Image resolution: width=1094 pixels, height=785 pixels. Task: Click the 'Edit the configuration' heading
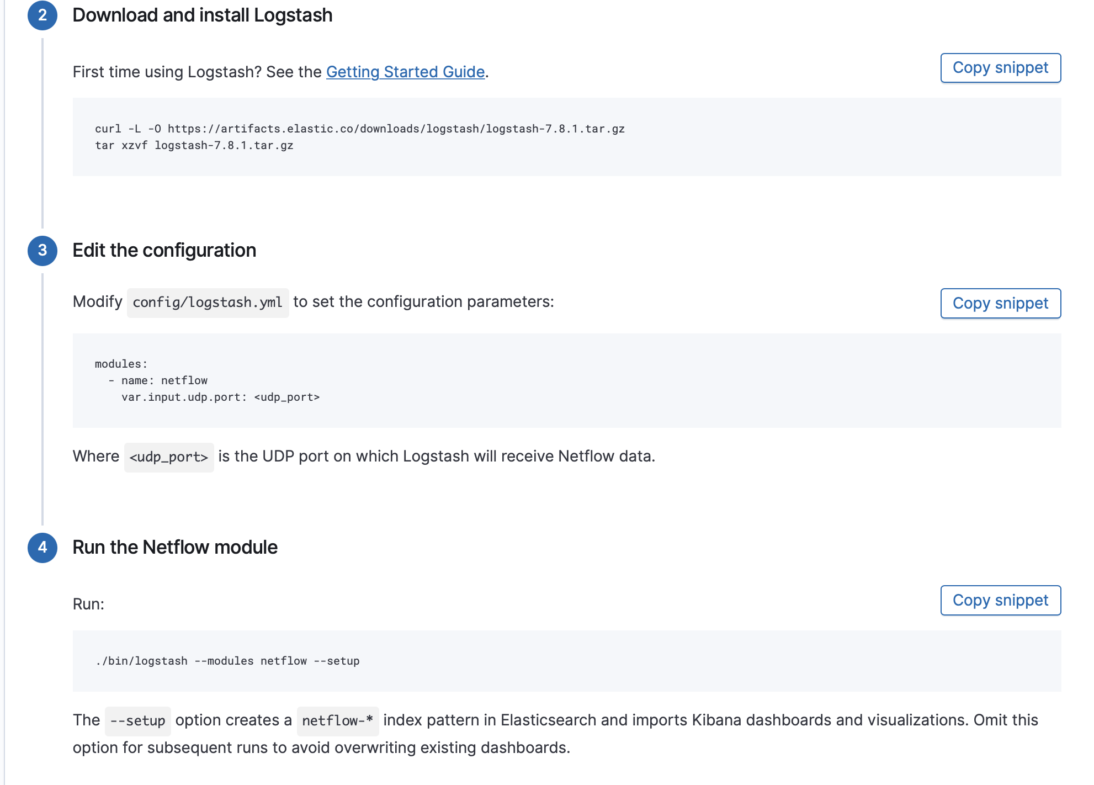pos(164,251)
